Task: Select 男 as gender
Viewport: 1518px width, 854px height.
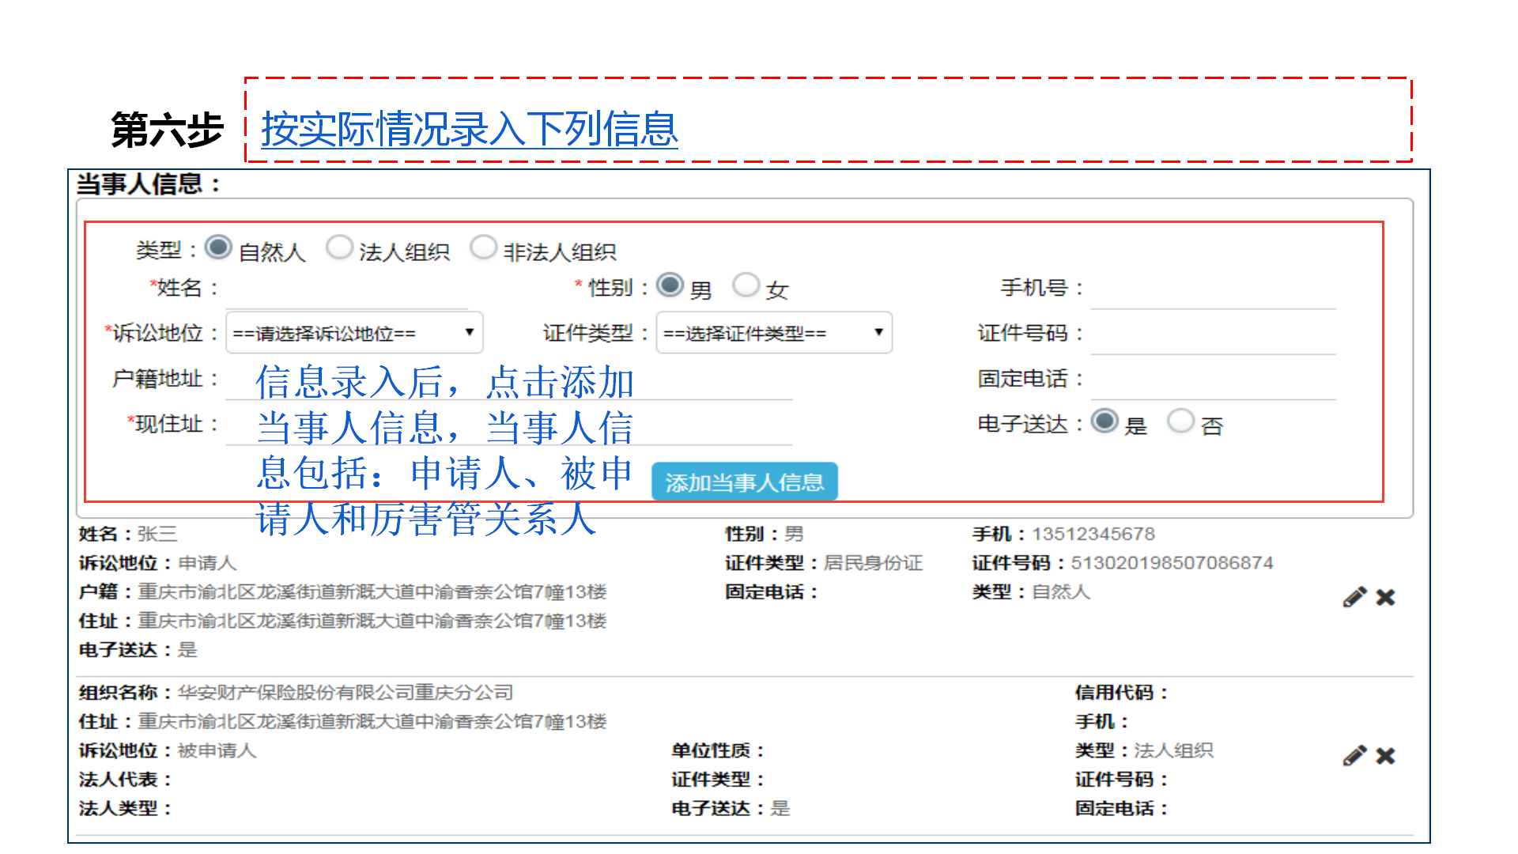Action: pyautogui.click(x=670, y=285)
